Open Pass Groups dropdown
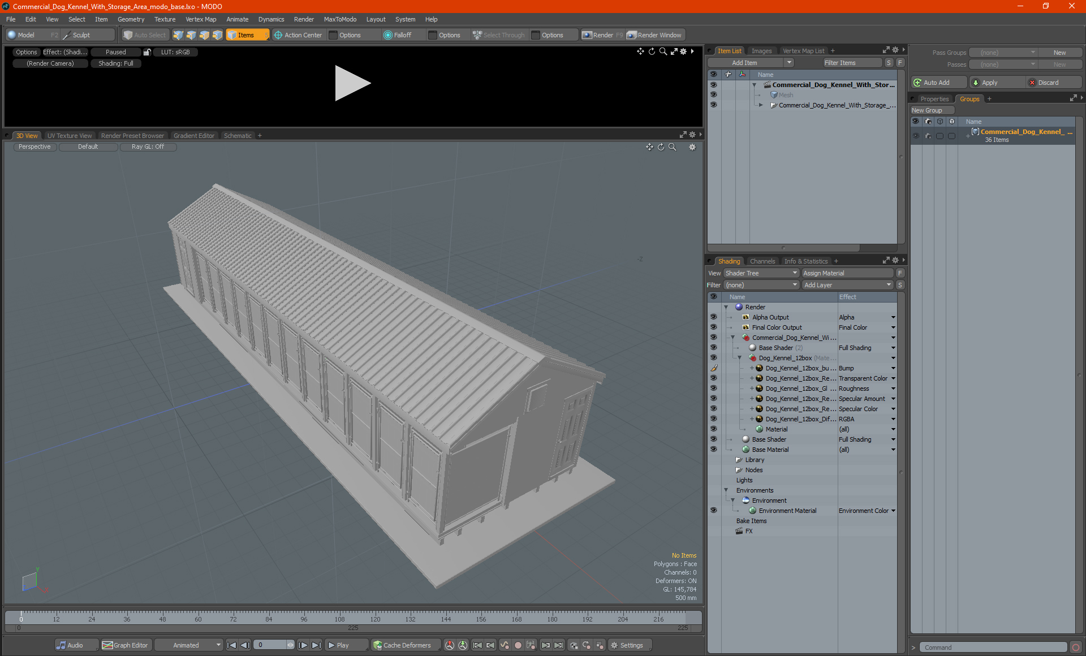Screen dimensions: 1086x656 coord(1003,53)
